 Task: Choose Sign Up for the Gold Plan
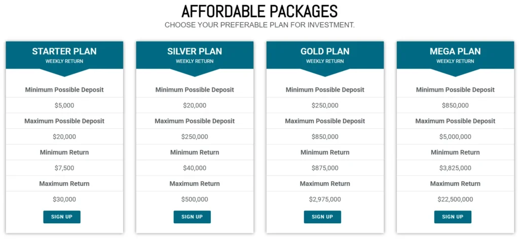coord(322,217)
